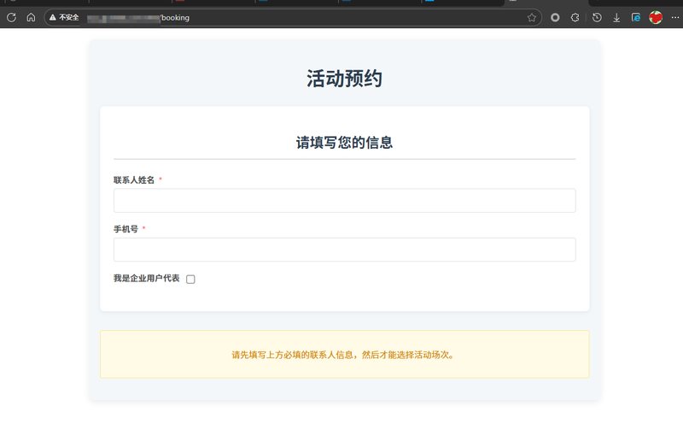Click the IE mode icon

[x=636, y=17]
